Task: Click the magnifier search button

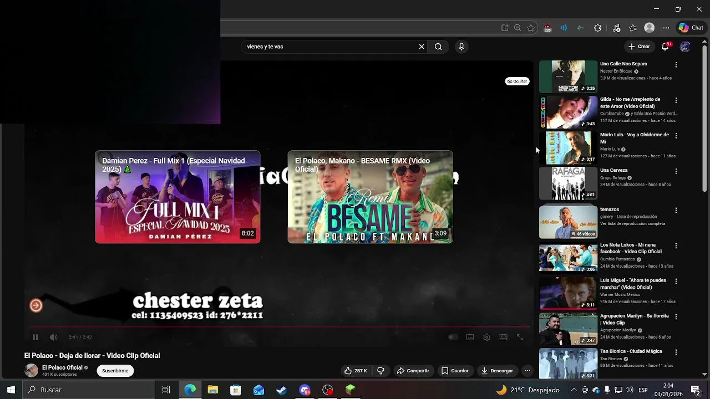Action: tap(438, 47)
